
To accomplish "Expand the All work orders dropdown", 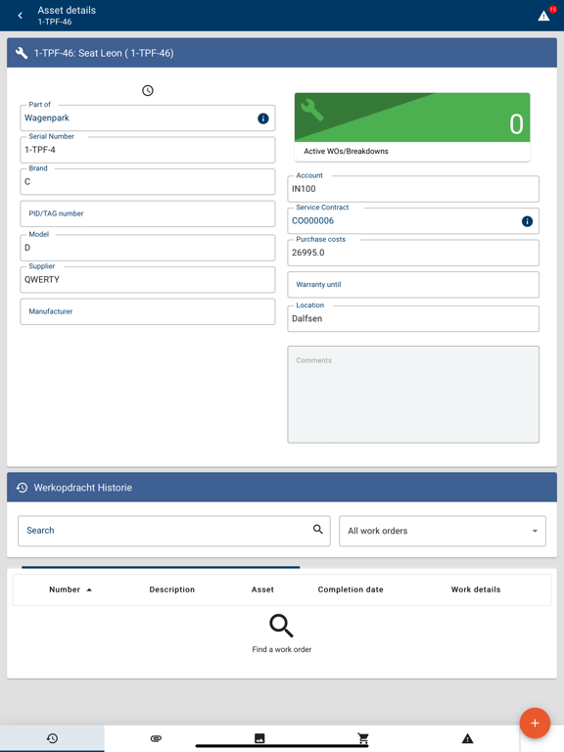I will [x=443, y=531].
